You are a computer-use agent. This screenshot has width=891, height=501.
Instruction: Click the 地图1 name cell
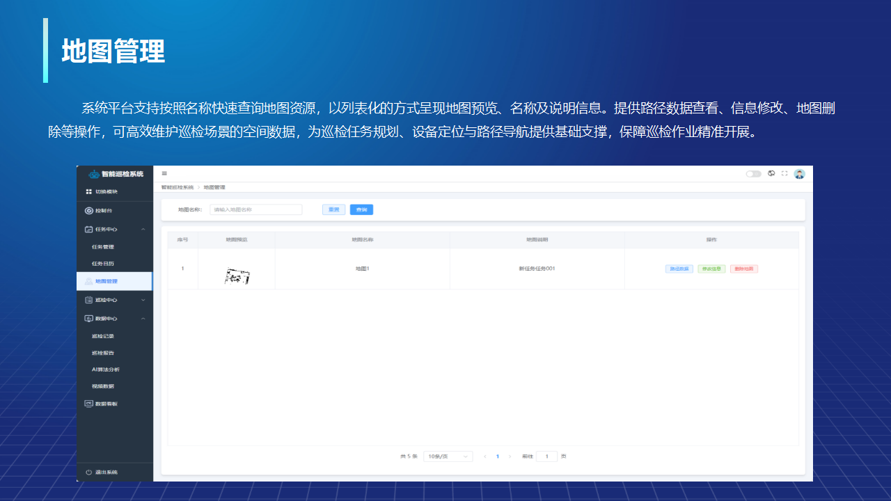click(363, 269)
